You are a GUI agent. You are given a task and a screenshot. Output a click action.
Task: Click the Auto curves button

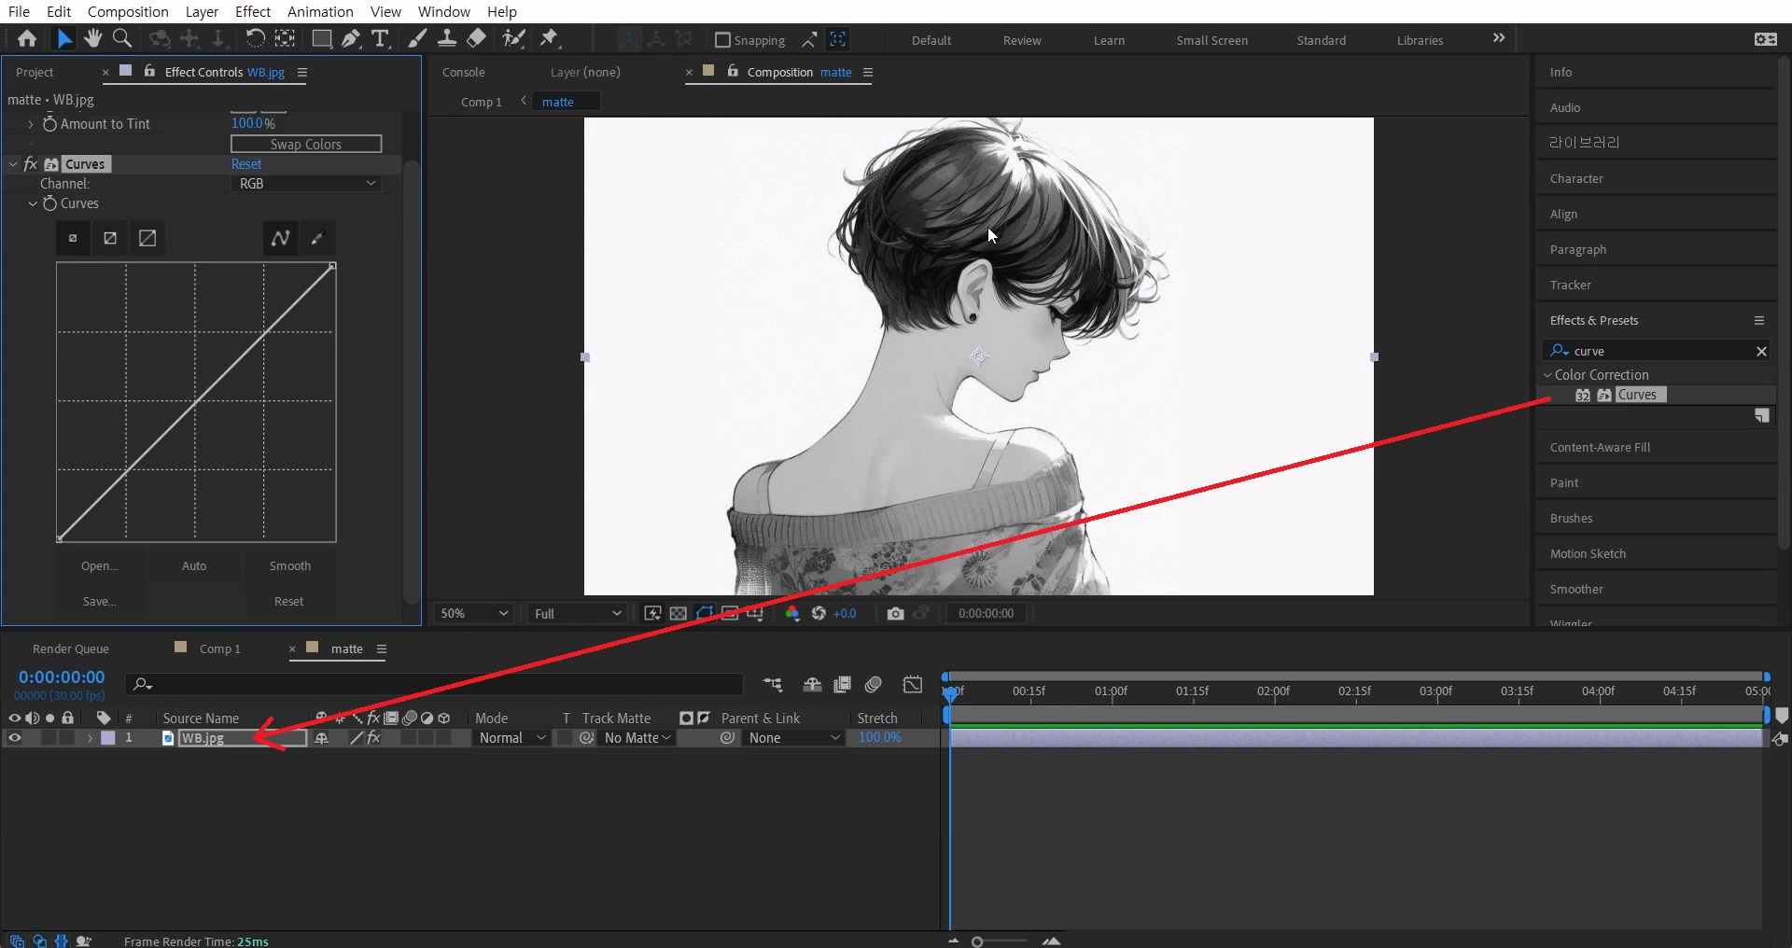194,565
